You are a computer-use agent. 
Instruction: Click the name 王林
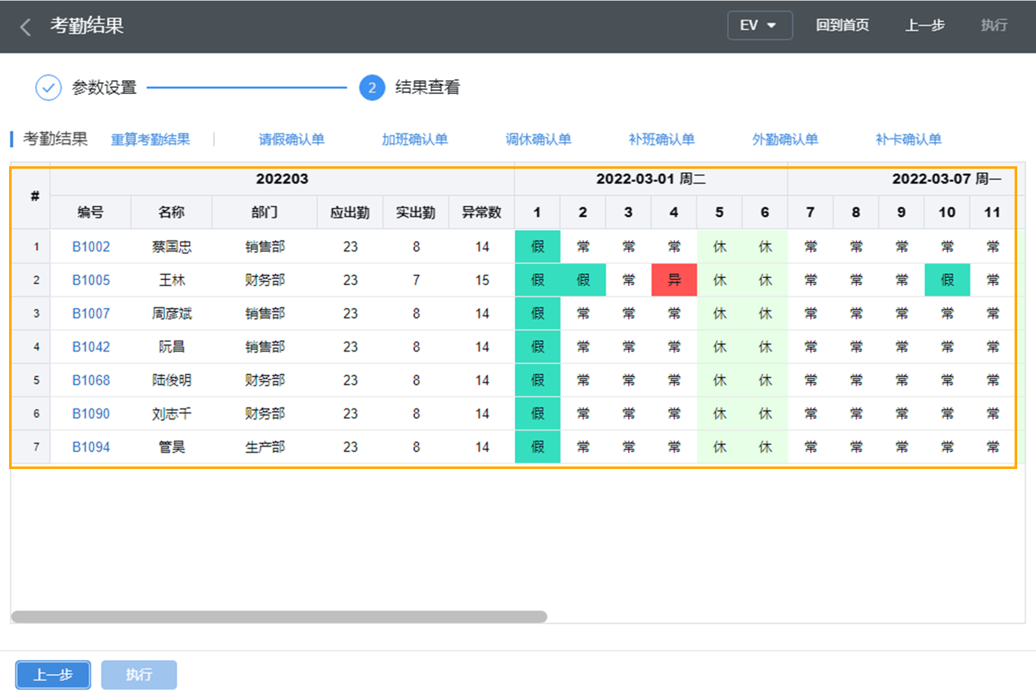172,280
